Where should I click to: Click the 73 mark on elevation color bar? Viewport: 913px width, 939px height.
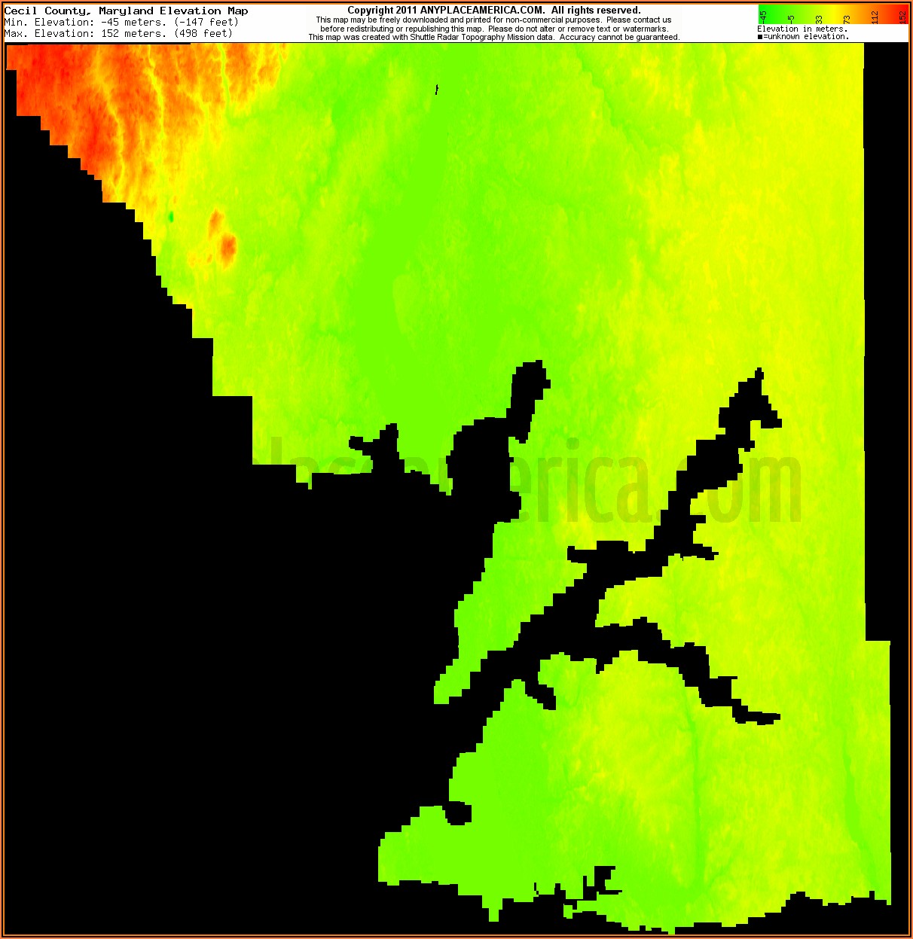tap(847, 18)
